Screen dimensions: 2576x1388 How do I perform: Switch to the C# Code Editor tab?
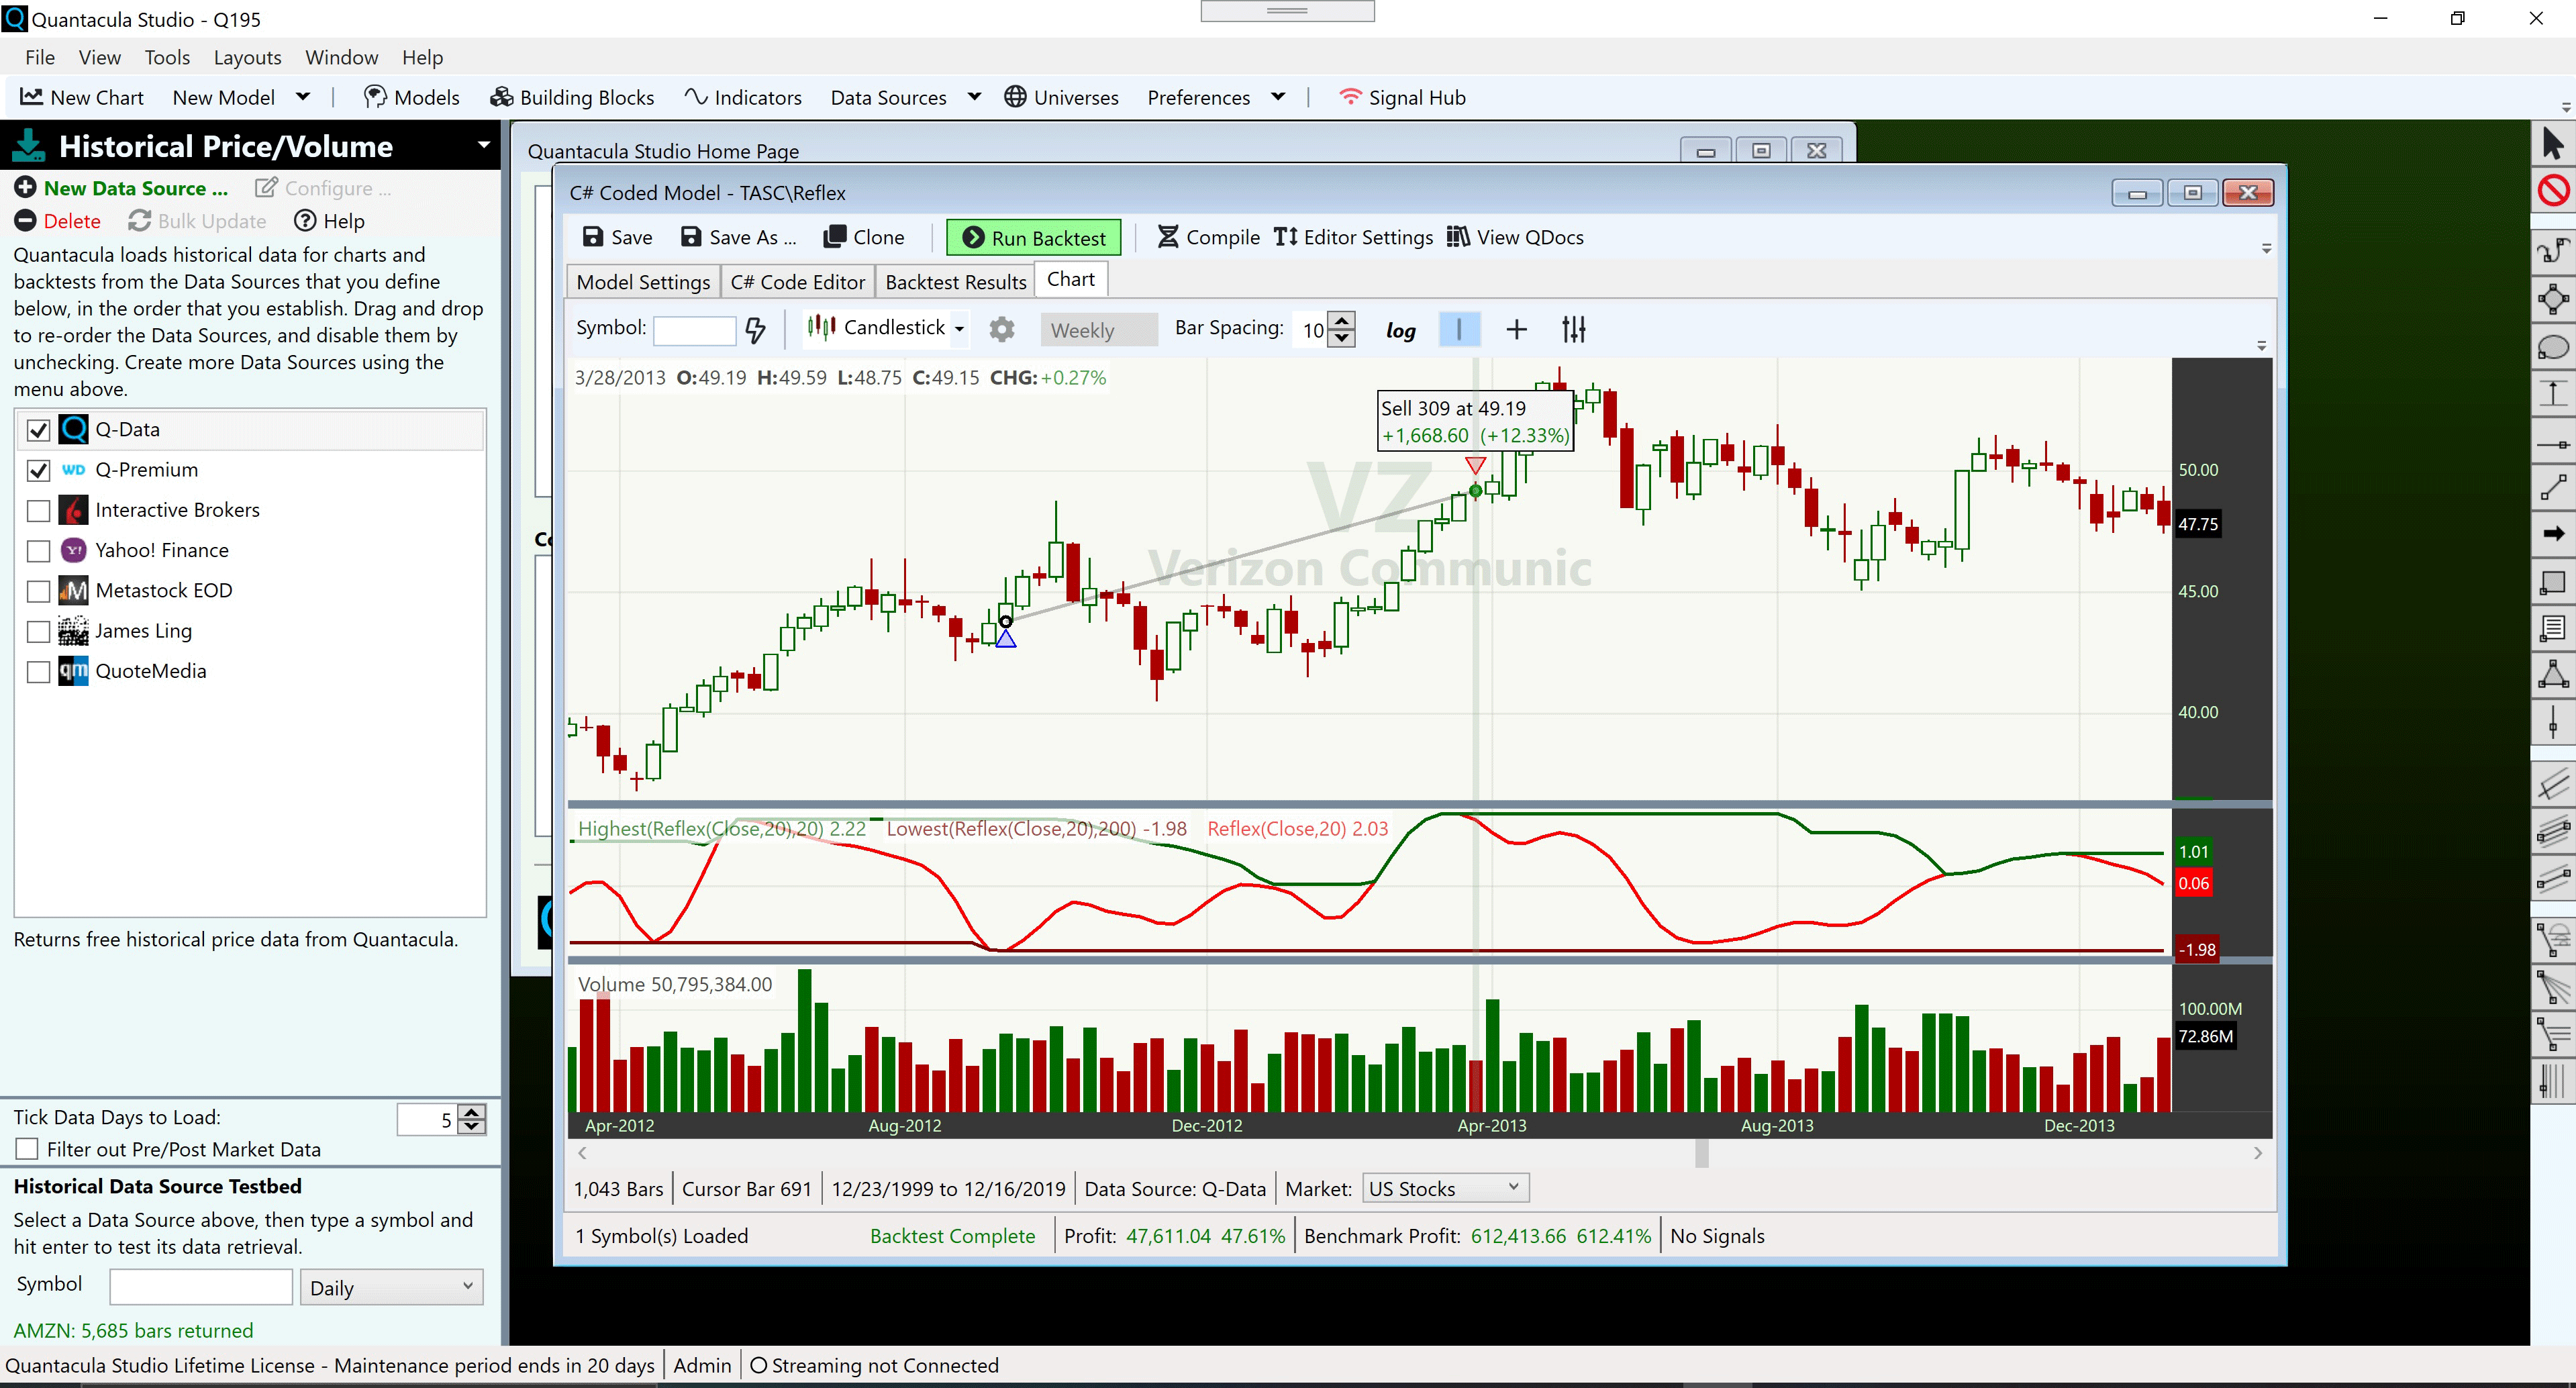coord(797,281)
